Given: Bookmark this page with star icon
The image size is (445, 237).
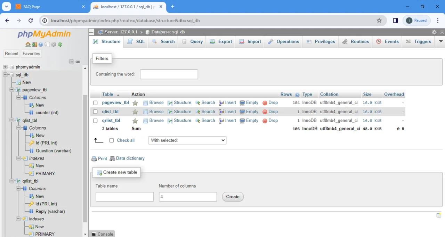Looking at the screenshot, I should [379, 21].
